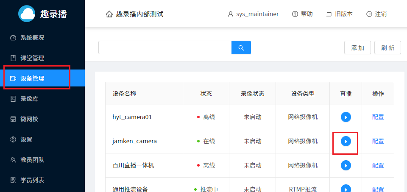Click the 设备管理 camera icon
The height and width of the screenshot is (192, 407).
pos(13,78)
